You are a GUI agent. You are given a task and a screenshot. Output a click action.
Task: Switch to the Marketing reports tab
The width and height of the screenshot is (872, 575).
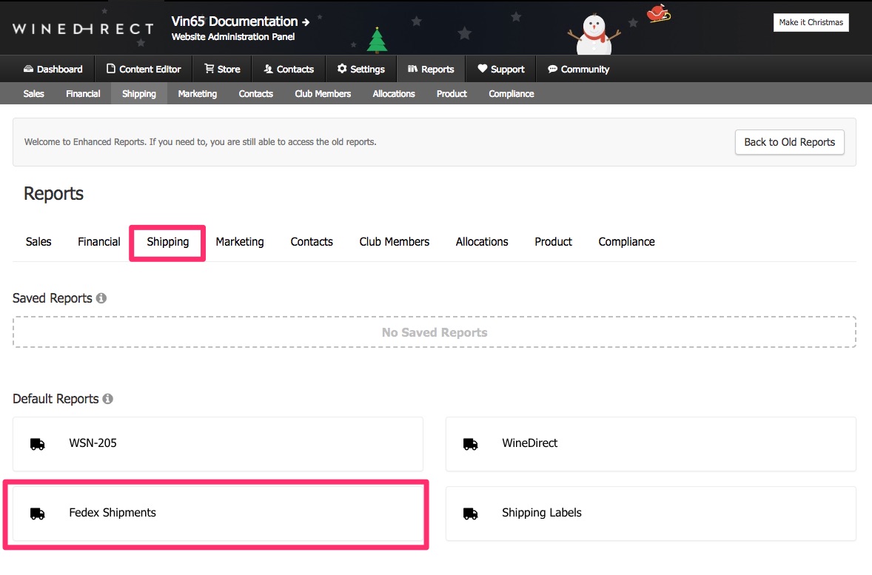pos(240,241)
